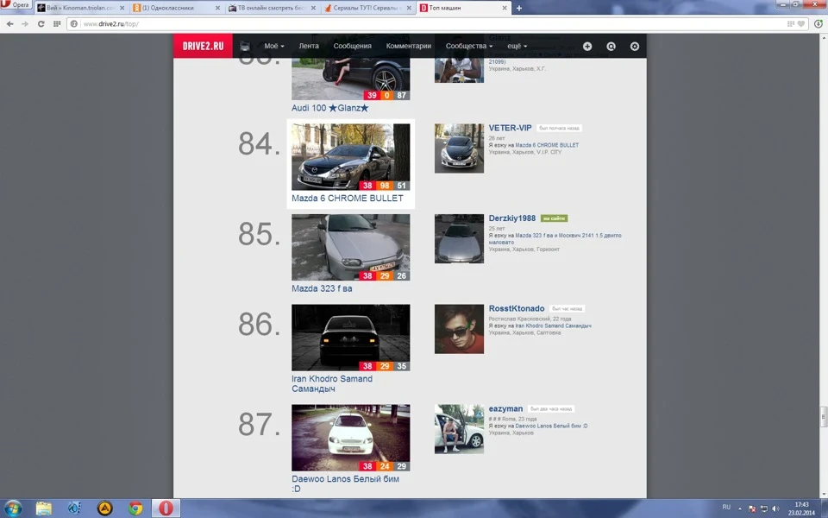The image size is (828, 518).
Task: Switch to ТВ онлайн смотреть tab
Action: pyautogui.click(x=273, y=8)
